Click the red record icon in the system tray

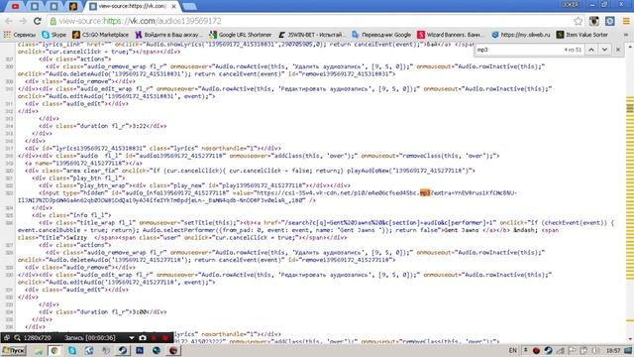coord(536,350)
